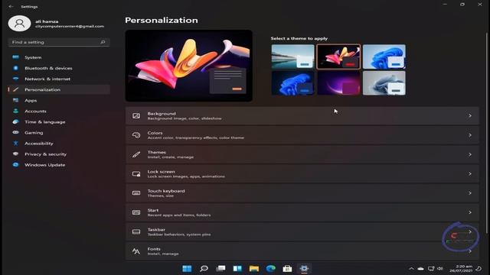Apply the light blue bloom theme
The height and width of the screenshot is (275, 490).
[384, 57]
